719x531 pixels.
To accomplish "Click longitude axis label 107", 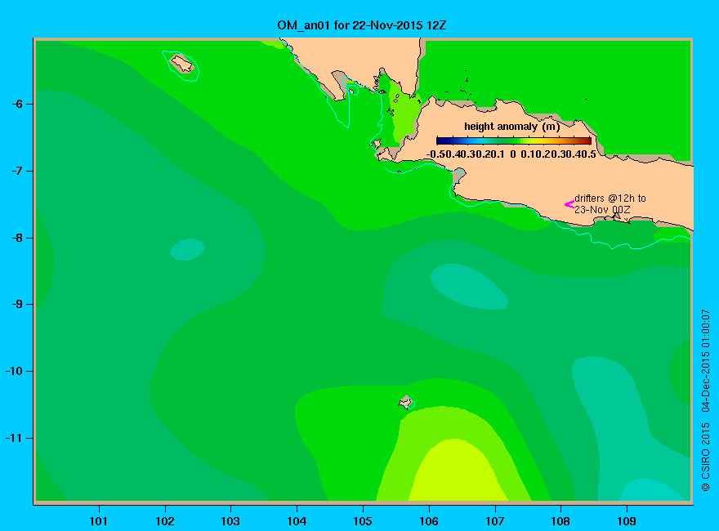I will tap(495, 521).
